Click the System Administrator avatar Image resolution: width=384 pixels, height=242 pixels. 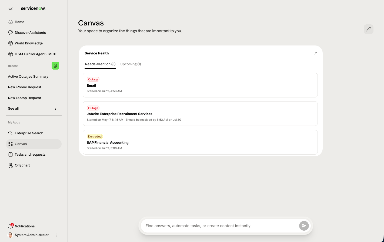pyautogui.click(x=10, y=235)
